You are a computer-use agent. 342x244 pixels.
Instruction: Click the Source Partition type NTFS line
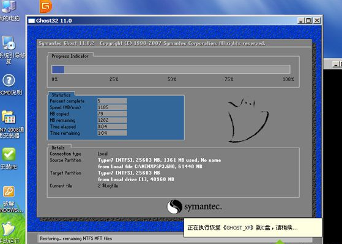tap(159, 160)
